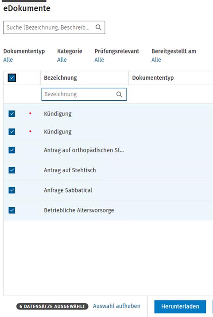
Task: Expand the Prüfungsrelevant filter options
Action: (99, 60)
